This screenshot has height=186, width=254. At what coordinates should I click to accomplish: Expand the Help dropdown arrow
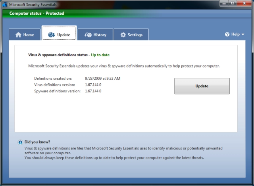click(242, 35)
